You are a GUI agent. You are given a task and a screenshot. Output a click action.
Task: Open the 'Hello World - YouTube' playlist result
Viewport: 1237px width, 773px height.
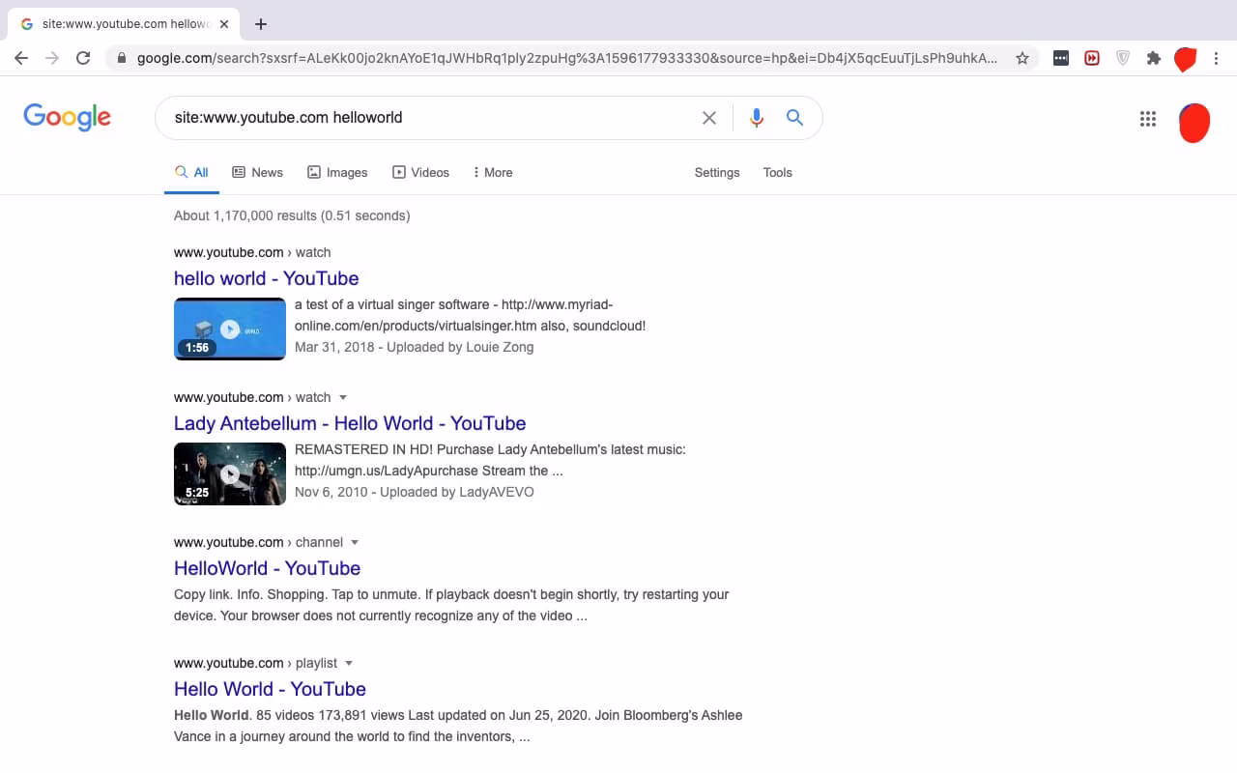271,689
